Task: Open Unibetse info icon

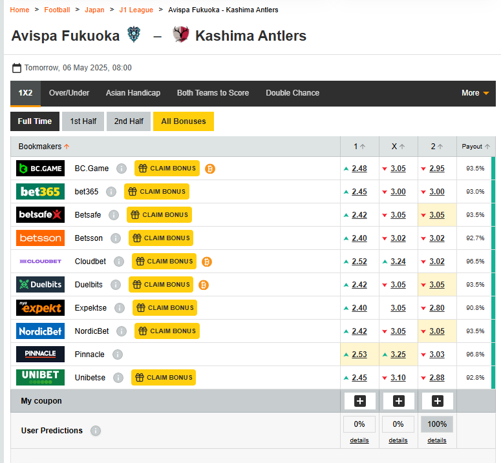Action: (118, 378)
